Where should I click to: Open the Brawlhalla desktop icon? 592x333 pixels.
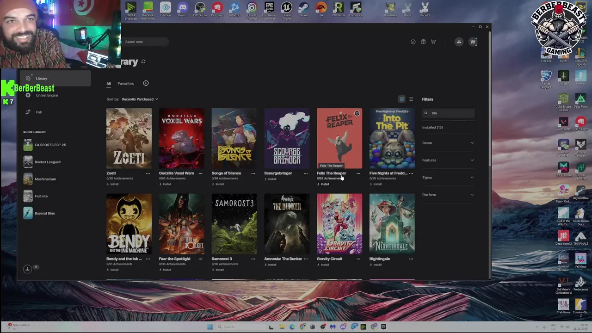pos(390,10)
